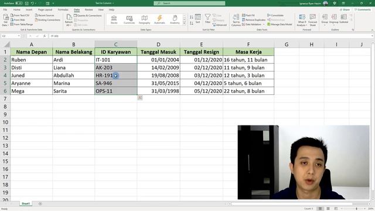Open the Help tab
The image size is (375, 211).
pyautogui.click(x=111, y=10)
